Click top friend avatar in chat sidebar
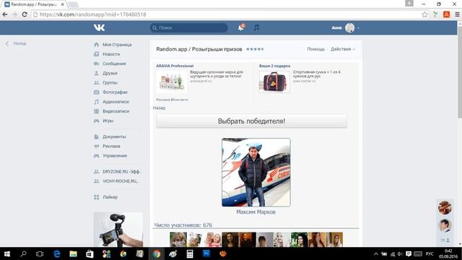 [445, 207]
